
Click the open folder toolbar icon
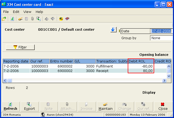[4, 19]
